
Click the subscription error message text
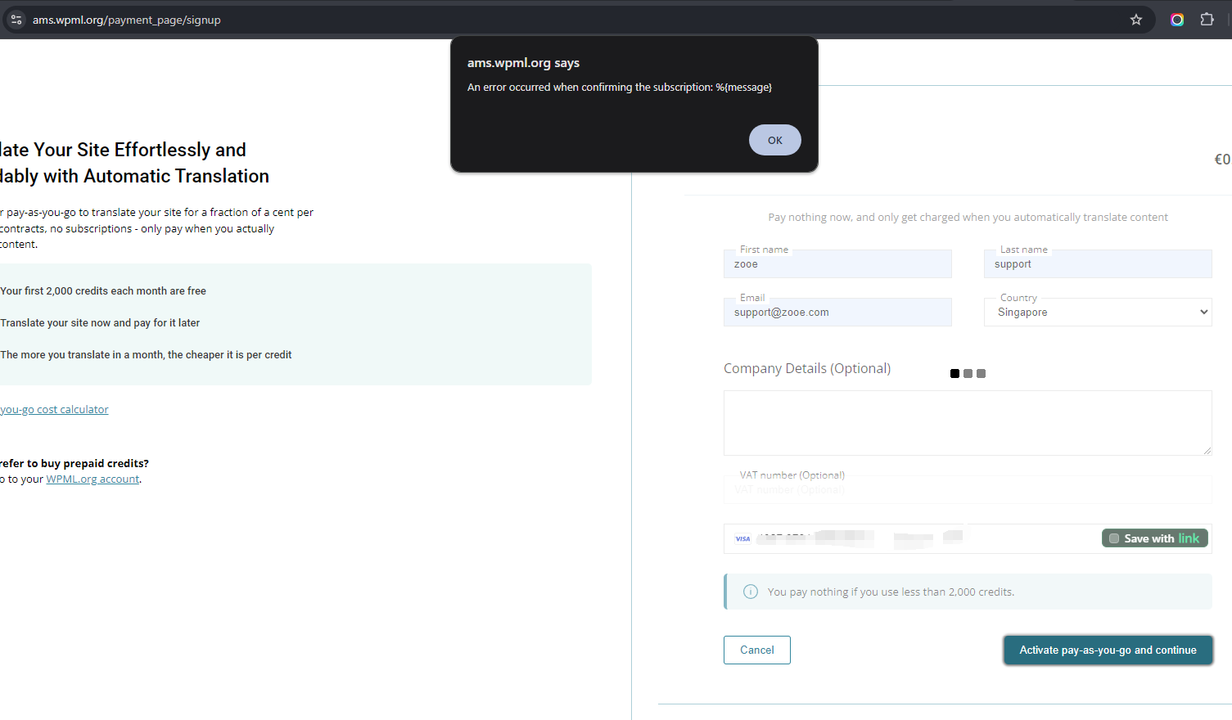(x=620, y=88)
